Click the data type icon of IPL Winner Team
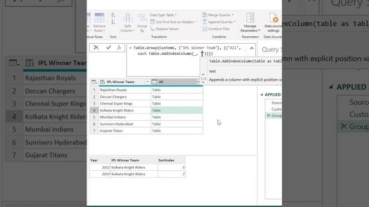The image size is (369, 207). [103, 82]
